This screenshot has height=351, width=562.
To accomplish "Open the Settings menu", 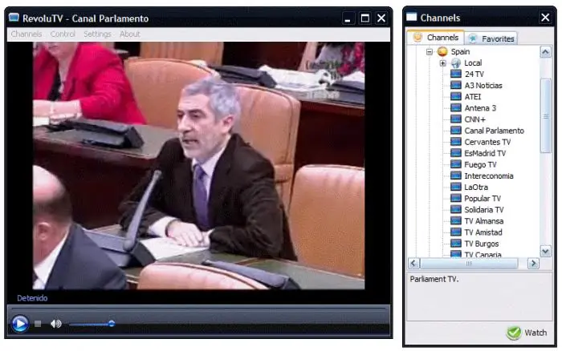I will (x=97, y=34).
